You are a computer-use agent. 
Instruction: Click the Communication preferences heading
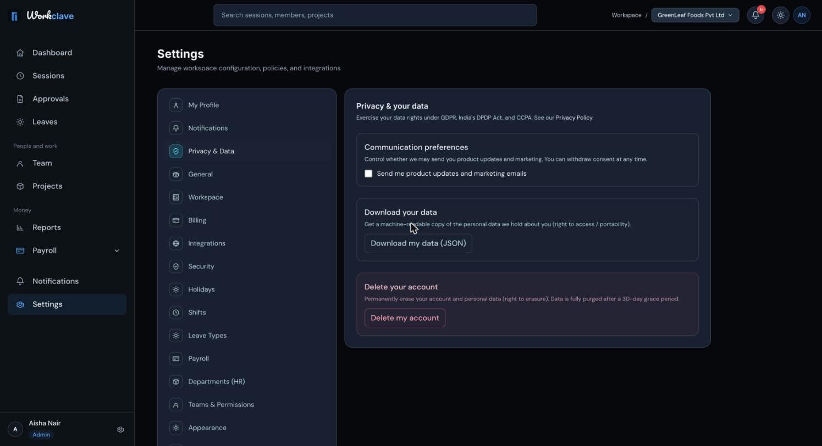pos(416,147)
